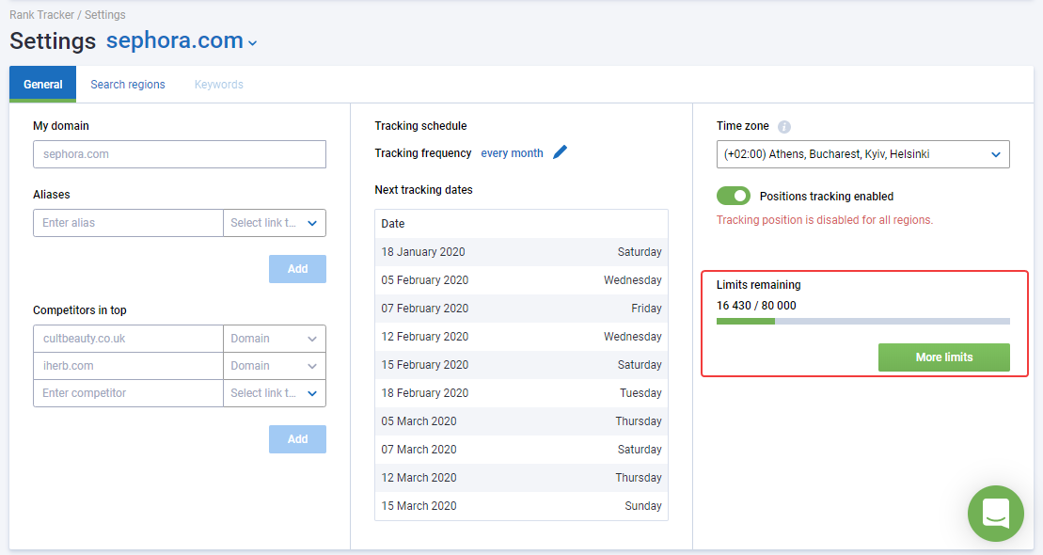The width and height of the screenshot is (1043, 555).
Task: Click the '16 430 / 80 000' limits value
Action: pyautogui.click(x=756, y=306)
